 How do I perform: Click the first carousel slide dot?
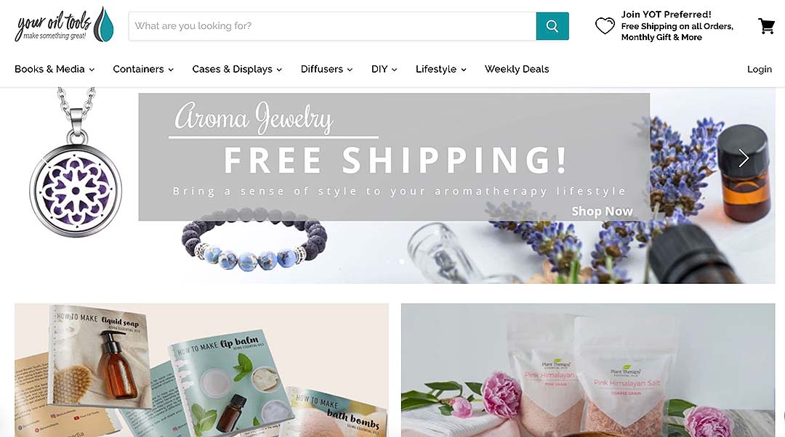pos(389,261)
